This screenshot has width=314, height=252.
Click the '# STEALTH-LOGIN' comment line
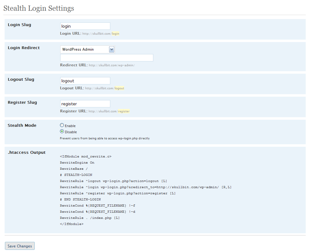pyautogui.click(x=76, y=175)
